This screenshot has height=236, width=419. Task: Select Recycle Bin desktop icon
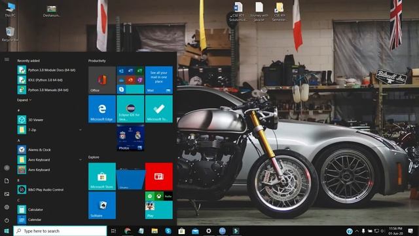(10, 34)
